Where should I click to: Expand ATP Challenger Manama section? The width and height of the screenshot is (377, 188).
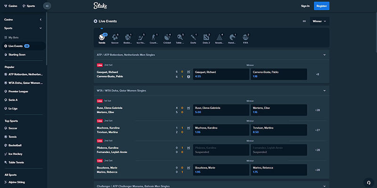click(324, 186)
